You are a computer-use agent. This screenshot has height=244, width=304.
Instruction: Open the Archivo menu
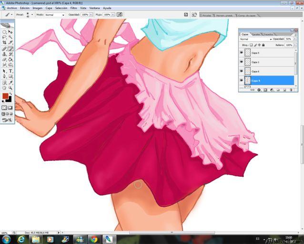pyautogui.click(x=12, y=8)
